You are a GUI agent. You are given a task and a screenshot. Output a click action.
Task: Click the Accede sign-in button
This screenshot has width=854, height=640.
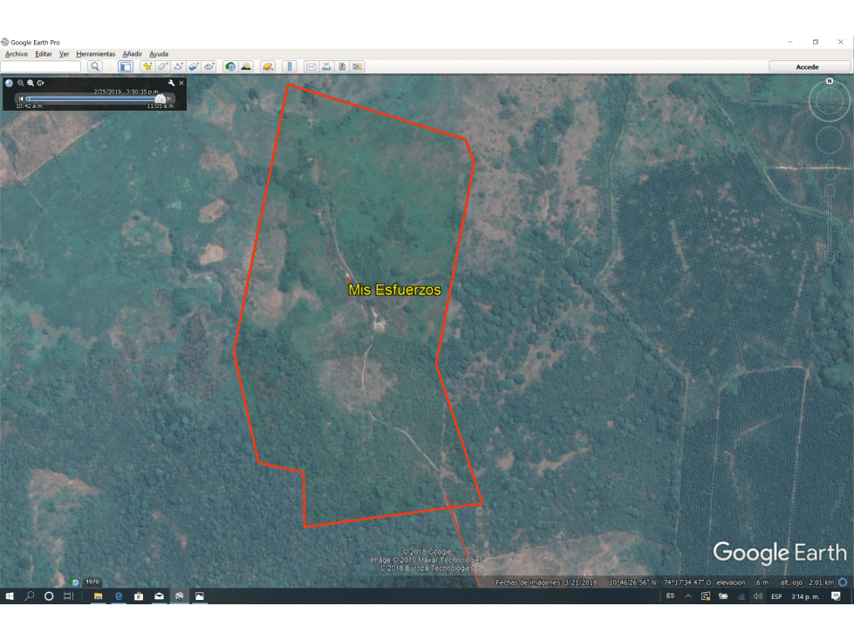point(808,66)
